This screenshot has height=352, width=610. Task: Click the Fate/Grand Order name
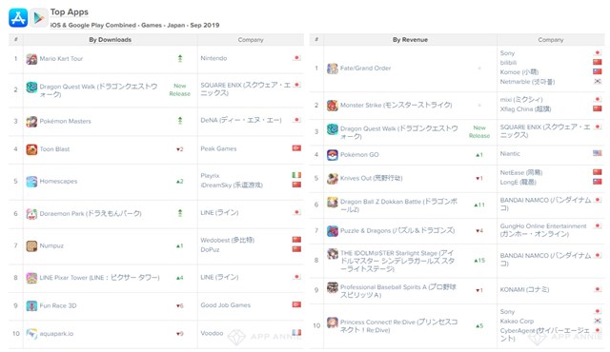pos(365,68)
